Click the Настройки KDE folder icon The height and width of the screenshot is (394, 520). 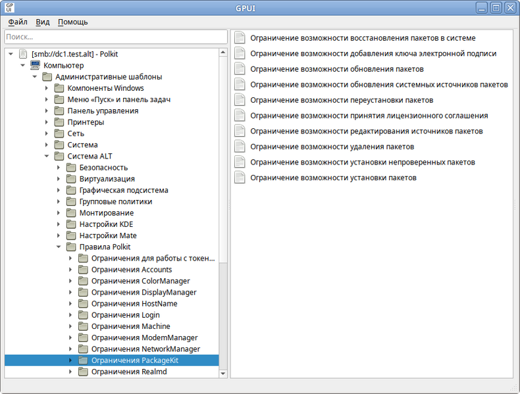[x=71, y=224]
